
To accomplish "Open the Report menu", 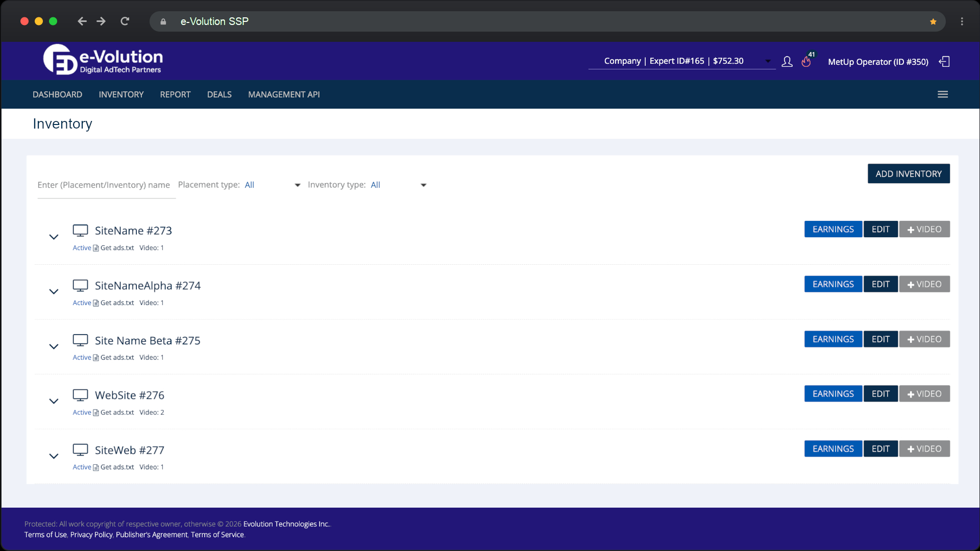I will pos(175,94).
